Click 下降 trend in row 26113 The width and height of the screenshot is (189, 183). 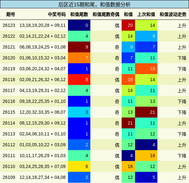(182, 134)
